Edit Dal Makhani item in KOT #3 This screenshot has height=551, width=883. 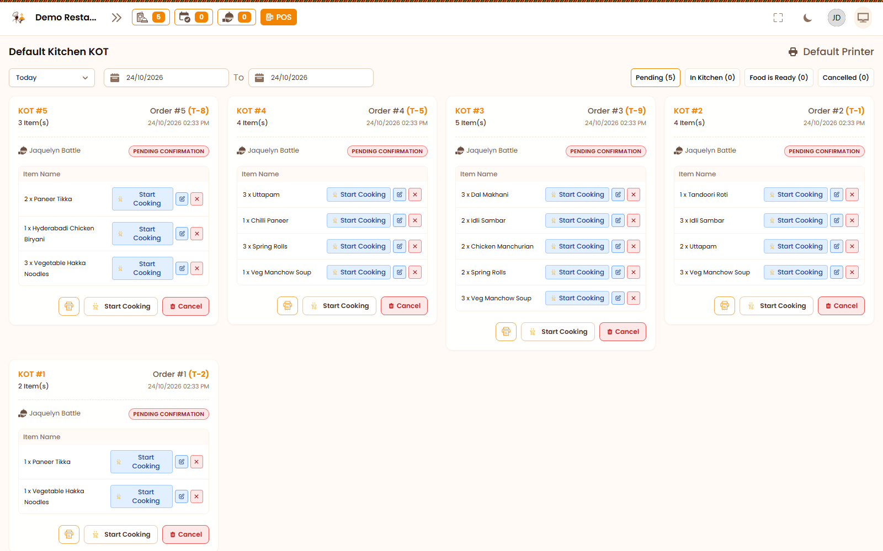[618, 195]
